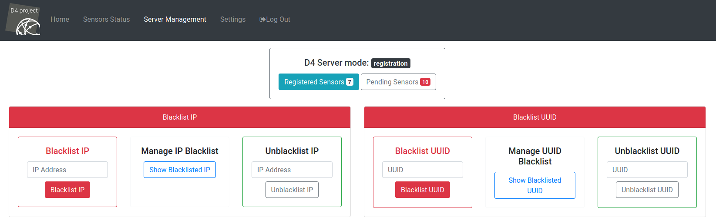Open Settings from navbar
This screenshot has width=716, height=221.
coord(233,19)
